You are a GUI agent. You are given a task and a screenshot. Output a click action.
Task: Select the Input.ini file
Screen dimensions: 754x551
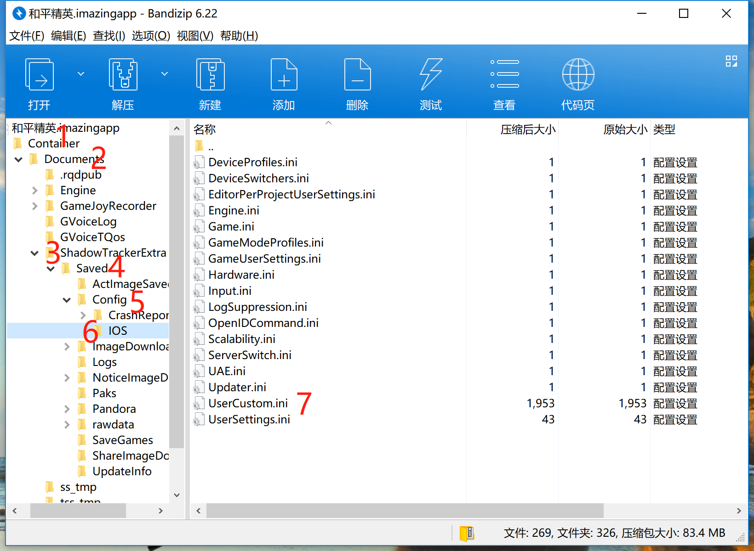coord(229,291)
